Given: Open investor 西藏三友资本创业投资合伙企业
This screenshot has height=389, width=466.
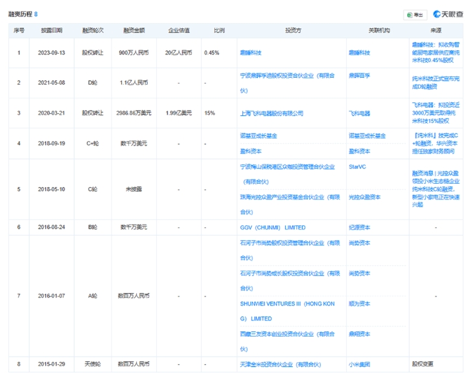Looking at the screenshot, I should [x=287, y=342].
